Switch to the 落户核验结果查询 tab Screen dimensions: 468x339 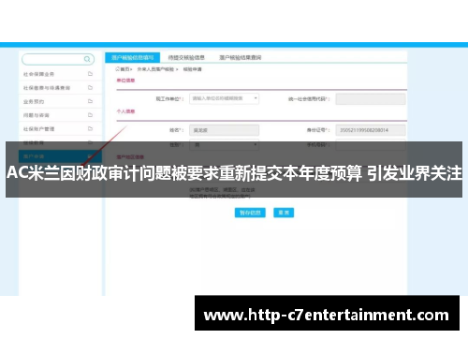[241, 57]
